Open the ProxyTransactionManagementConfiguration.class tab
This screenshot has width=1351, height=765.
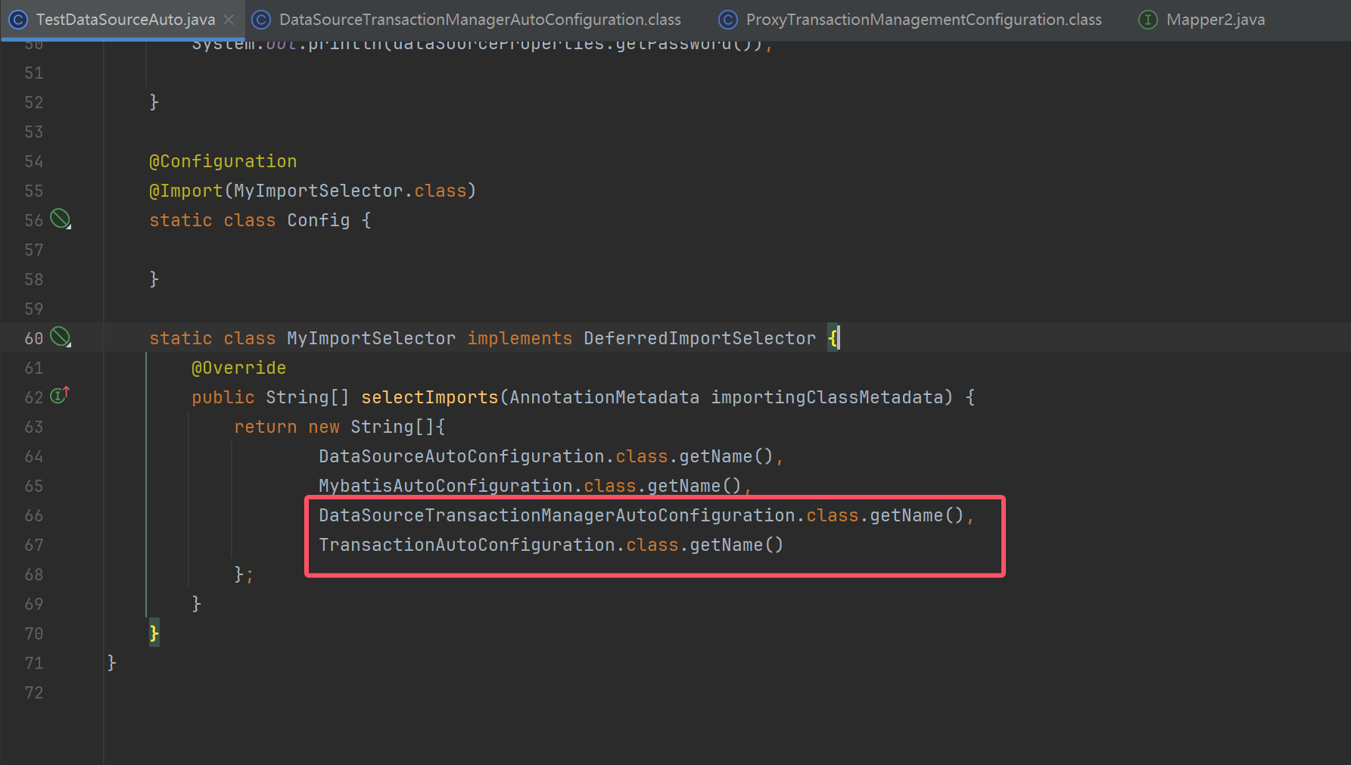(923, 20)
